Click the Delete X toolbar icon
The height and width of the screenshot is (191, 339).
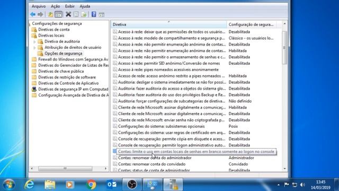tap(68, 14)
